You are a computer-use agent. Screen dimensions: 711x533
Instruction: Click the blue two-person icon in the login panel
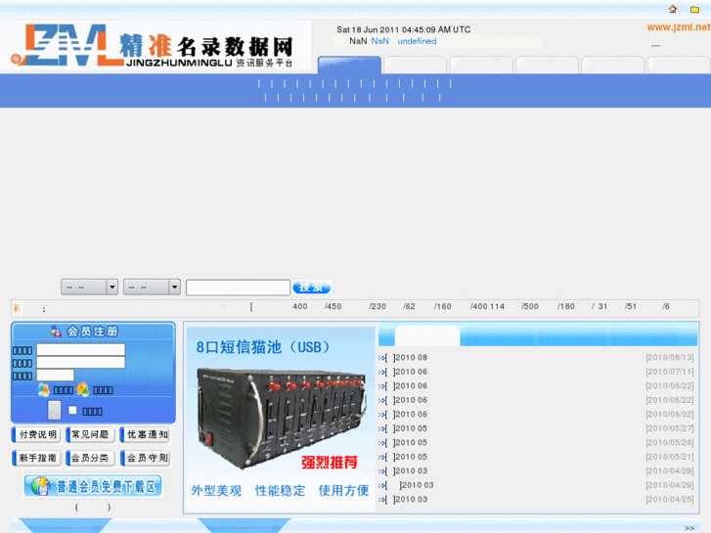pos(44,389)
